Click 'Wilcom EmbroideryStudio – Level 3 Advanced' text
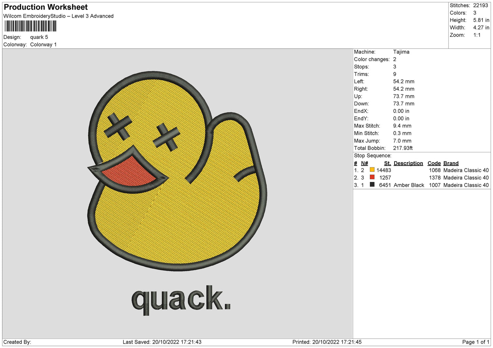This screenshot has width=493, height=348. 58,16
